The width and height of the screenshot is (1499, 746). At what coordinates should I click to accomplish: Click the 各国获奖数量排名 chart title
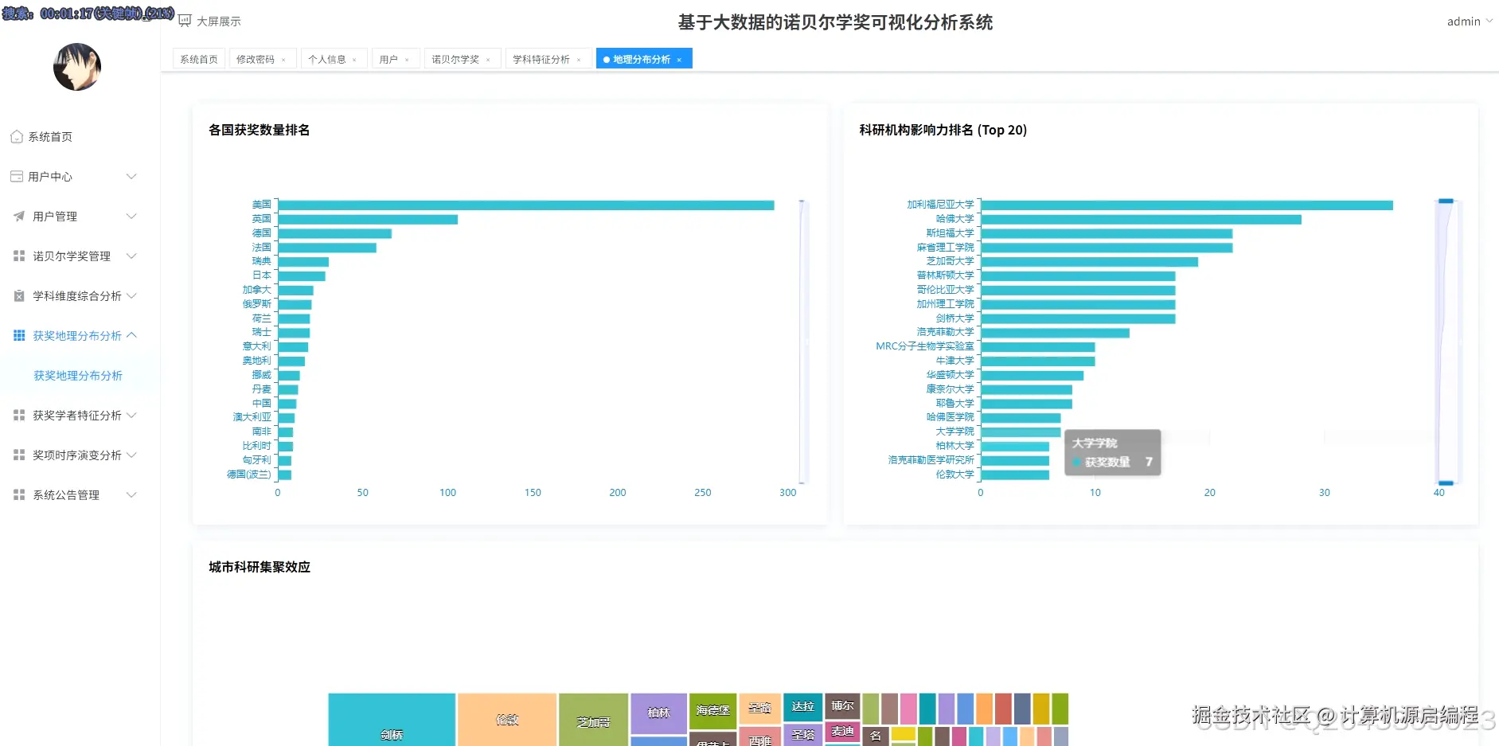pyautogui.click(x=260, y=130)
